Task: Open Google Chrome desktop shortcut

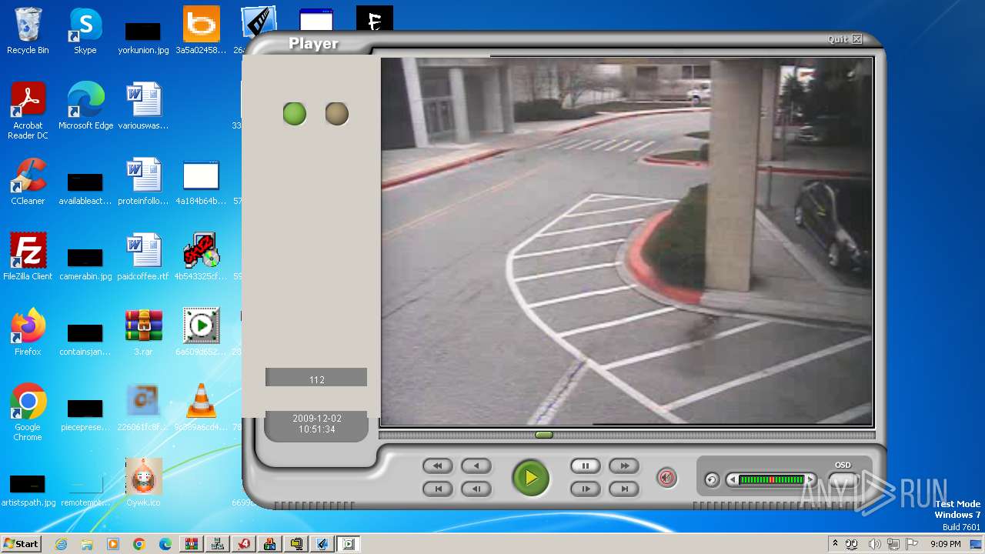Action: pos(28,412)
